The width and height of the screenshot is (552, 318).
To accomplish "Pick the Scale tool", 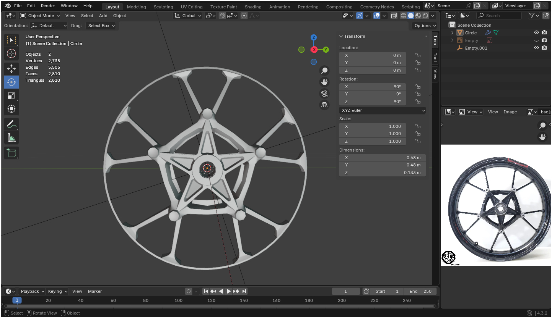I will pos(11,95).
